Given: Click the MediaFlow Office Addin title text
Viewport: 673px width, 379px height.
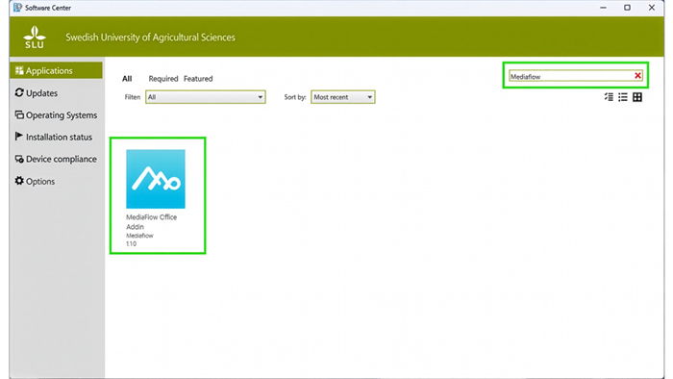Looking at the screenshot, I should click(152, 222).
